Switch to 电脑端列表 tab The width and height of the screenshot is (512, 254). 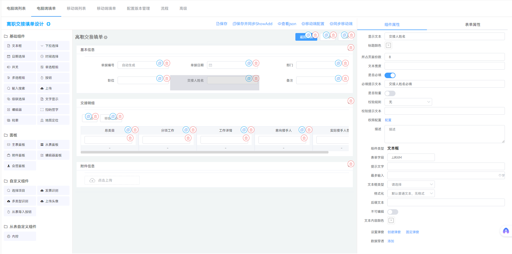coord(16,8)
